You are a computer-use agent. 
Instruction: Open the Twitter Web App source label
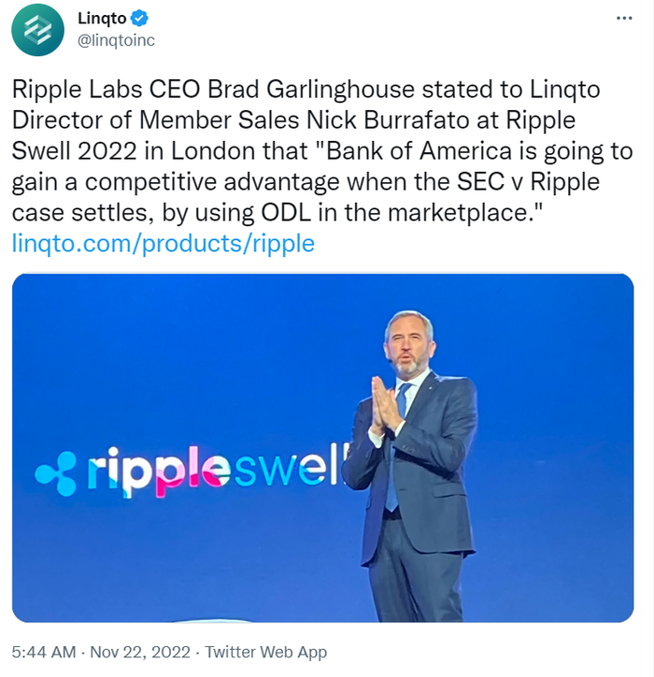pos(266,652)
